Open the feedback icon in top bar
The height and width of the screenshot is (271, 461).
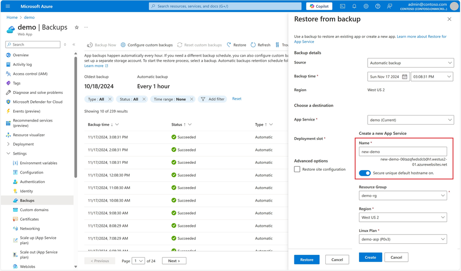tap(389, 6)
